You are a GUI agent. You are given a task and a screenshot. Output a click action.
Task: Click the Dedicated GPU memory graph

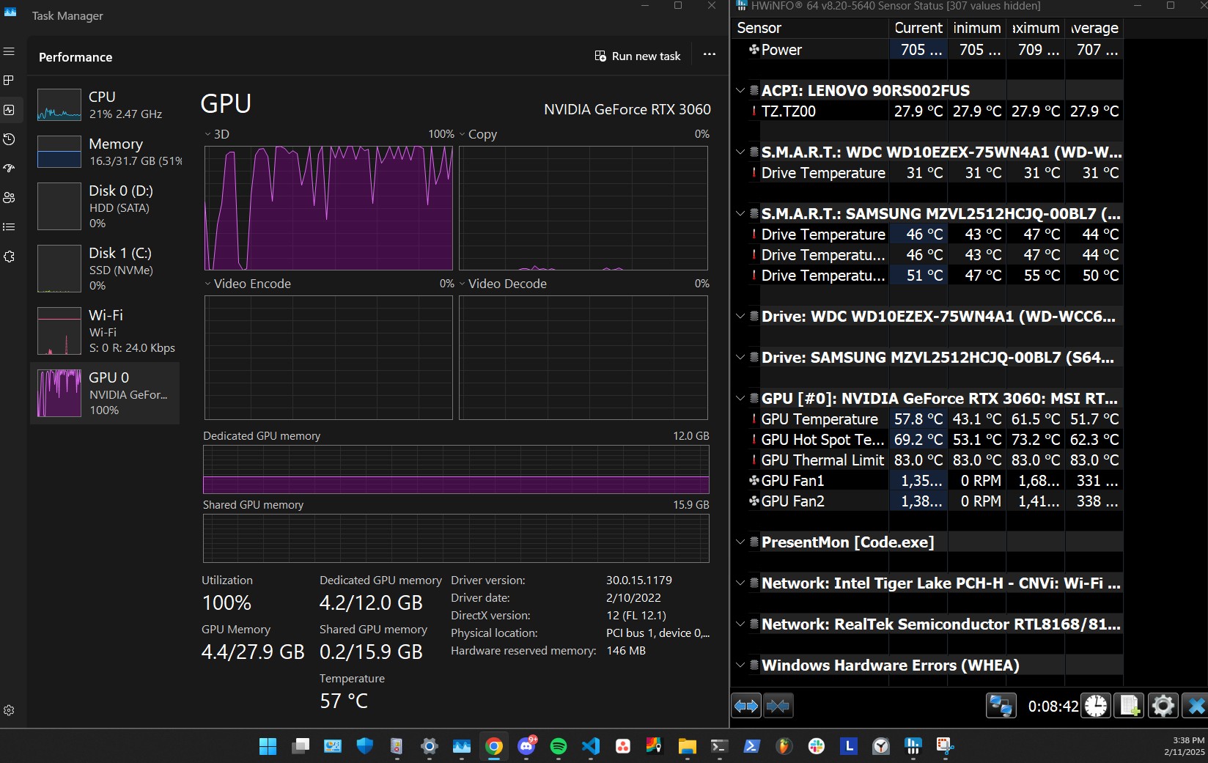456,470
